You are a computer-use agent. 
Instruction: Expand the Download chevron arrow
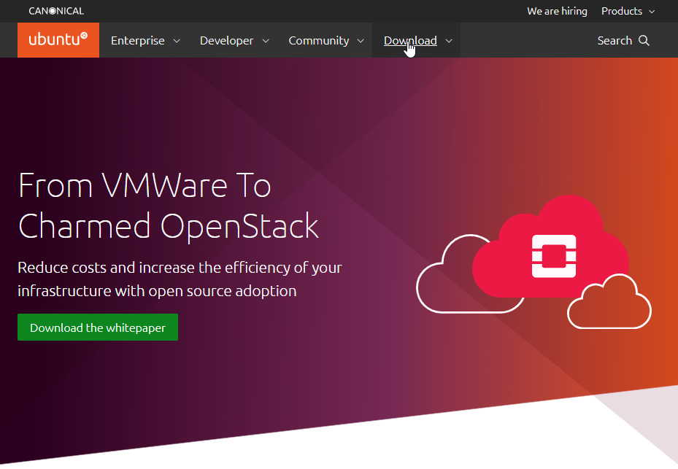tap(449, 41)
